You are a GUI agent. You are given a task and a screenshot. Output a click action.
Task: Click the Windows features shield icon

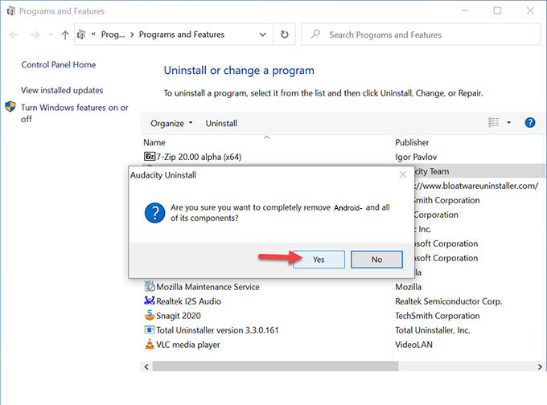pos(10,107)
